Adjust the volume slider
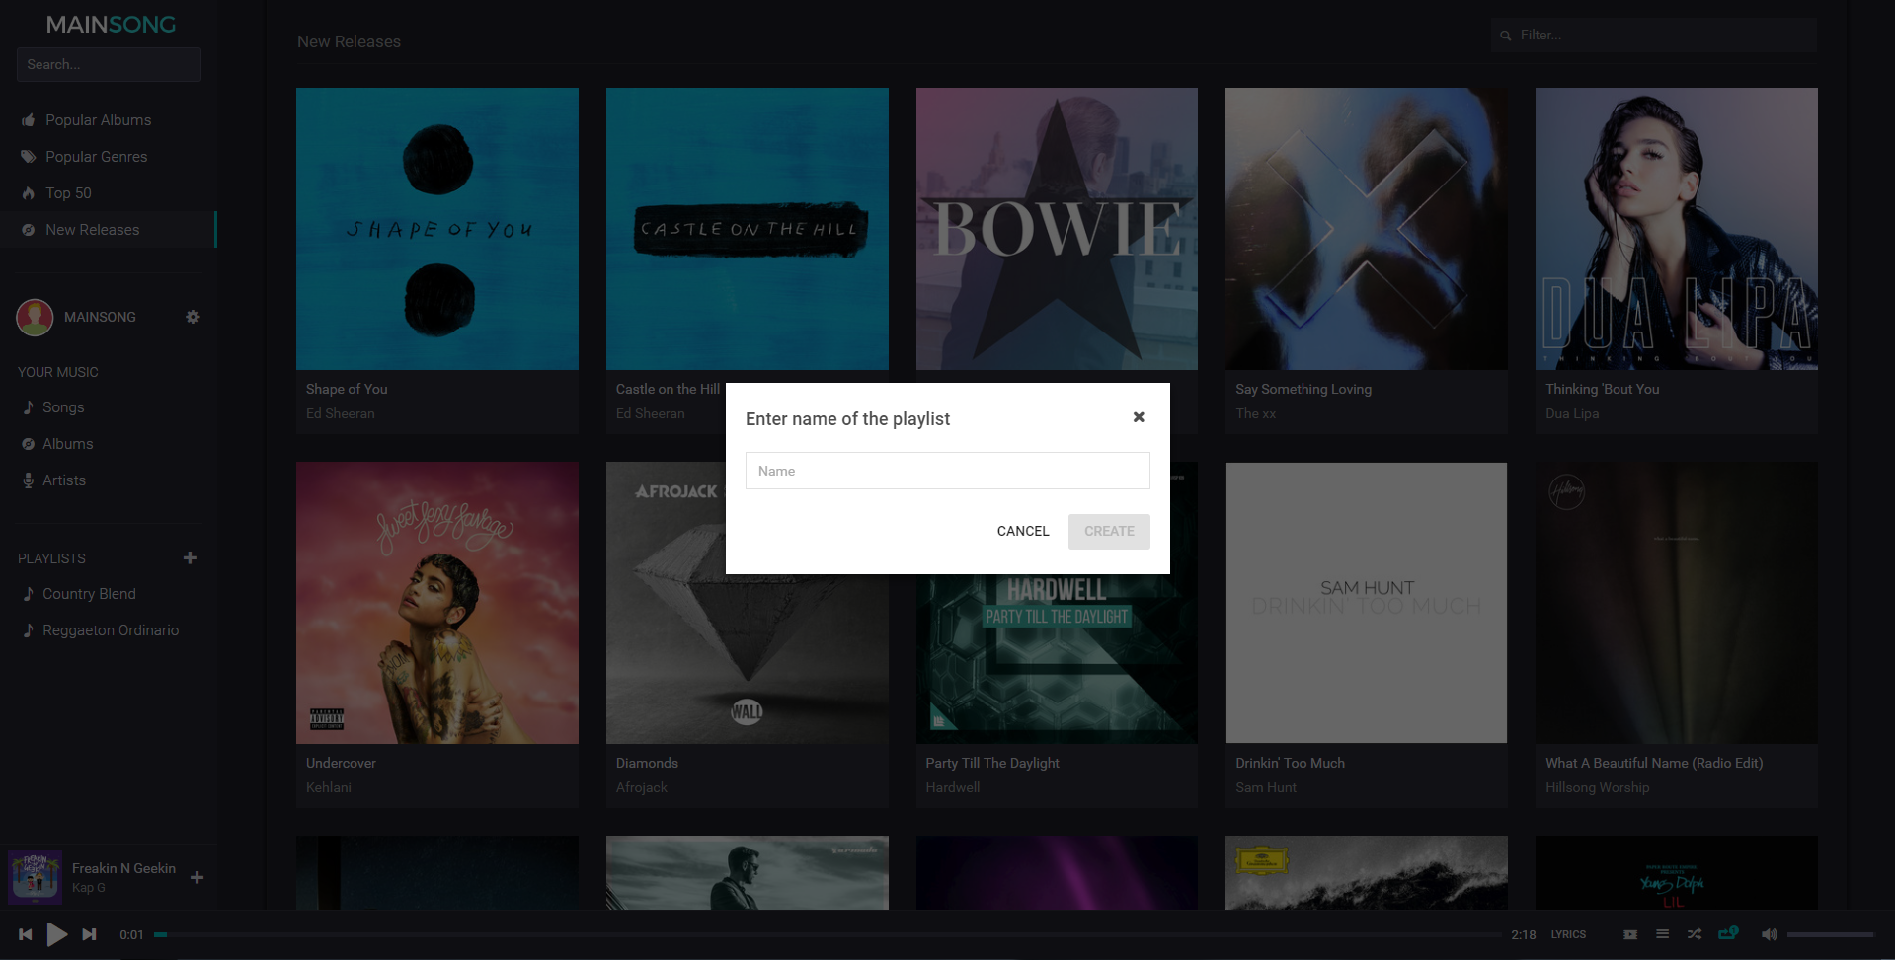 (1831, 934)
